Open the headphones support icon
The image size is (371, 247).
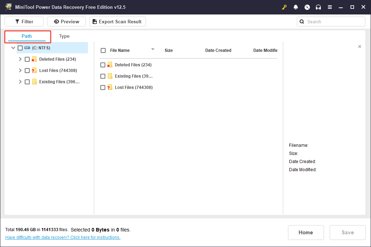click(318, 7)
